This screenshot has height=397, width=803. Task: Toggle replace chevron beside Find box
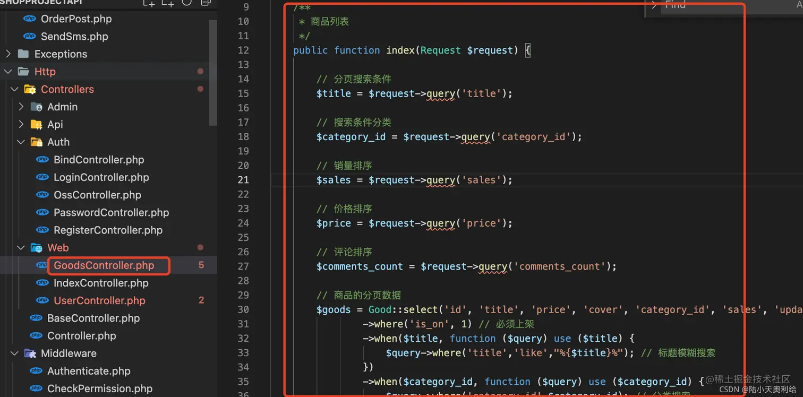[x=654, y=5]
